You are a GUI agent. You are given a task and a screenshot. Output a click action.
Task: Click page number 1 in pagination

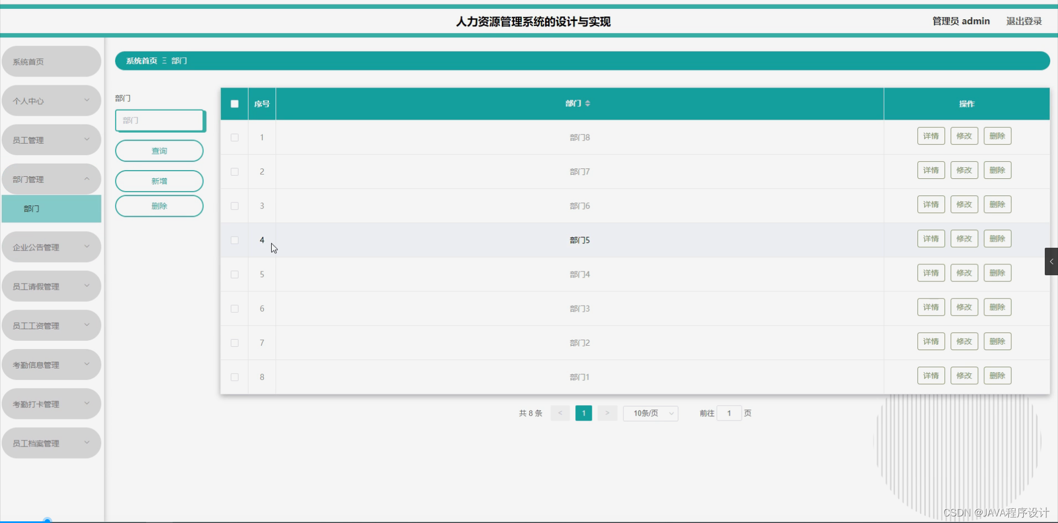tap(584, 413)
